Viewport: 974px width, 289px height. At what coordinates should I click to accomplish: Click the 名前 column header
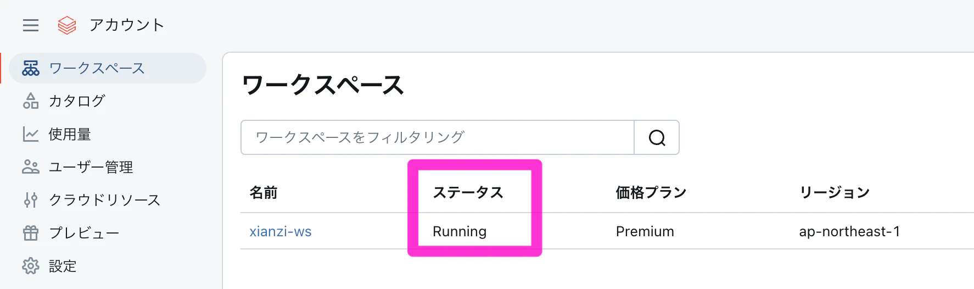[264, 192]
